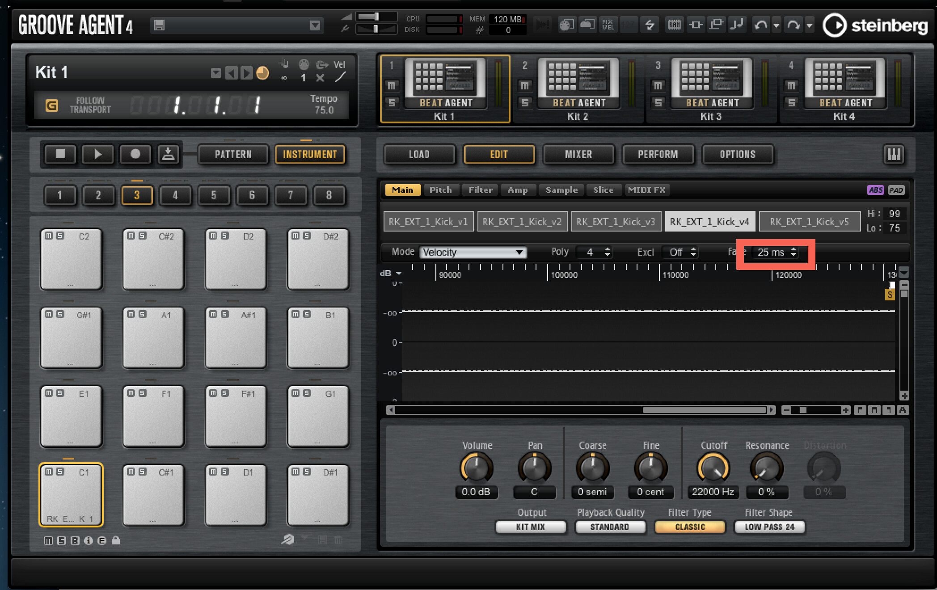The height and width of the screenshot is (590, 937).
Task: Load the next kit with right arrow
Action: tap(246, 73)
